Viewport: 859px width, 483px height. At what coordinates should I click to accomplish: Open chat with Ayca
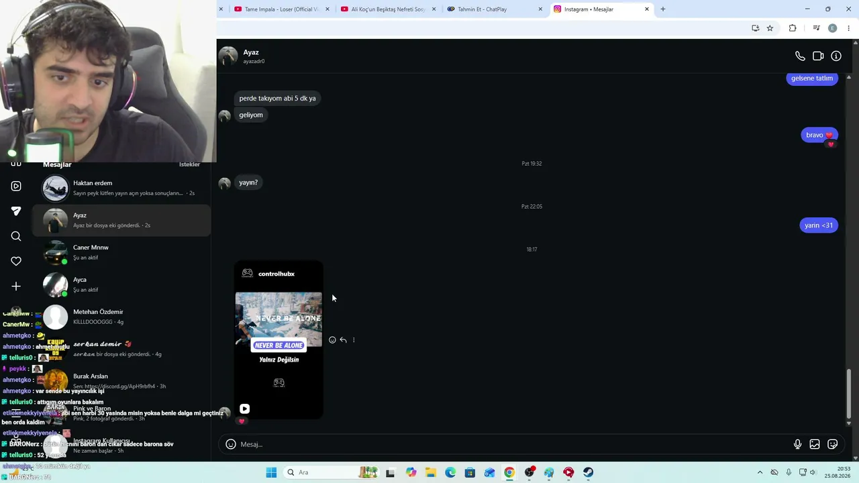pyautogui.click(x=121, y=284)
